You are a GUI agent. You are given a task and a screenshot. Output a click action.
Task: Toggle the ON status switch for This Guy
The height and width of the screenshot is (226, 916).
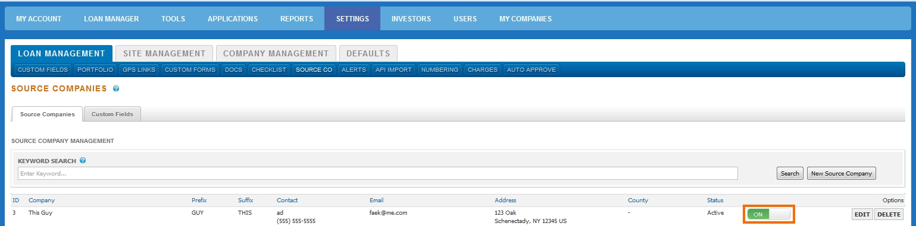(768, 214)
